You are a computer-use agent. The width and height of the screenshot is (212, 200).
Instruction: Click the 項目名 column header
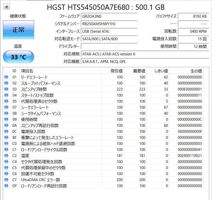[60, 71]
